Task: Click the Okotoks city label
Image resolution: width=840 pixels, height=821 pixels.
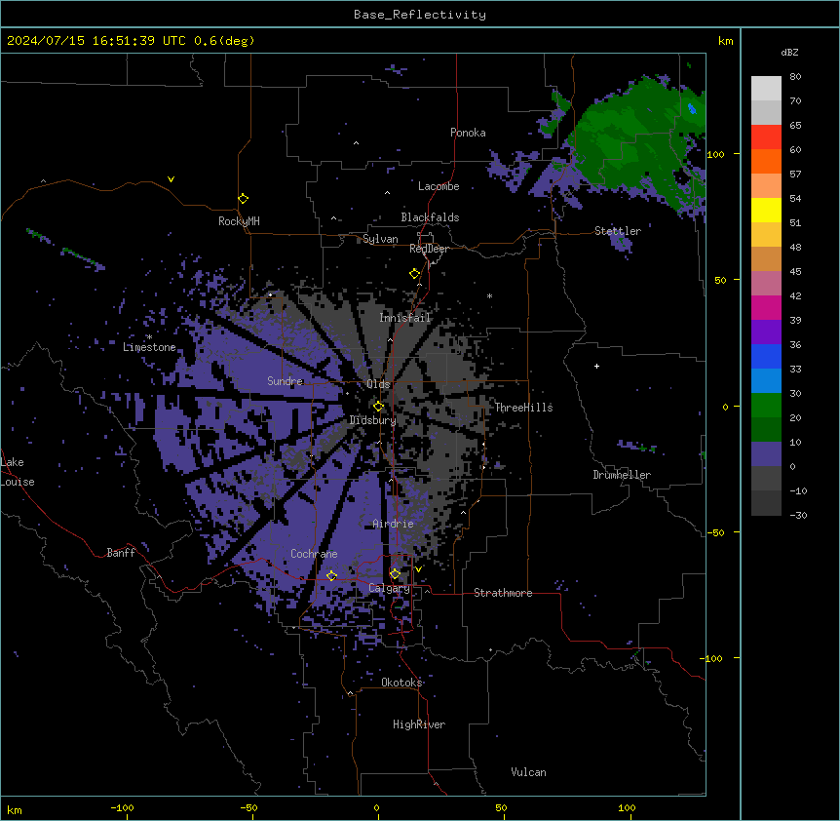Action: (401, 683)
